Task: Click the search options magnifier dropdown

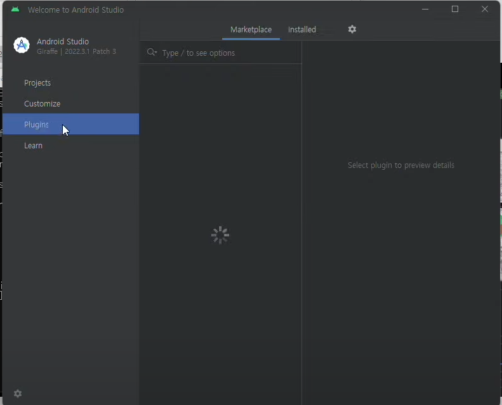Action: pos(152,52)
